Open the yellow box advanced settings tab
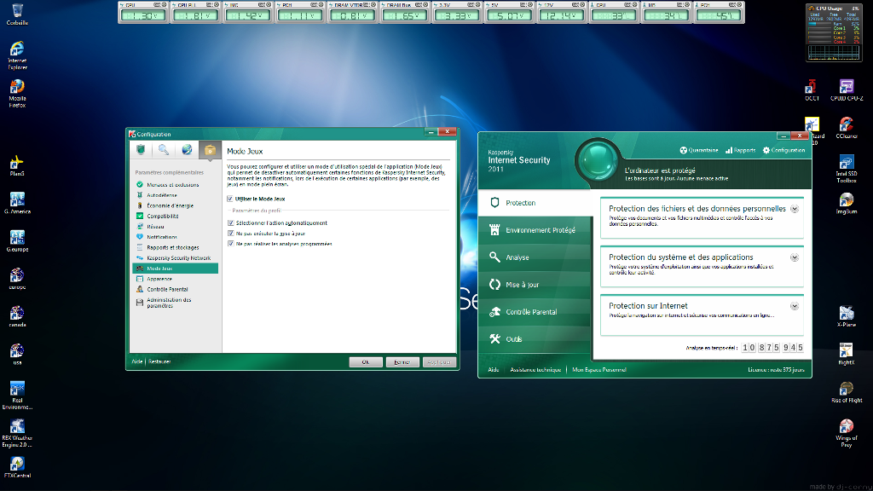The width and height of the screenshot is (873, 491). 210,150
